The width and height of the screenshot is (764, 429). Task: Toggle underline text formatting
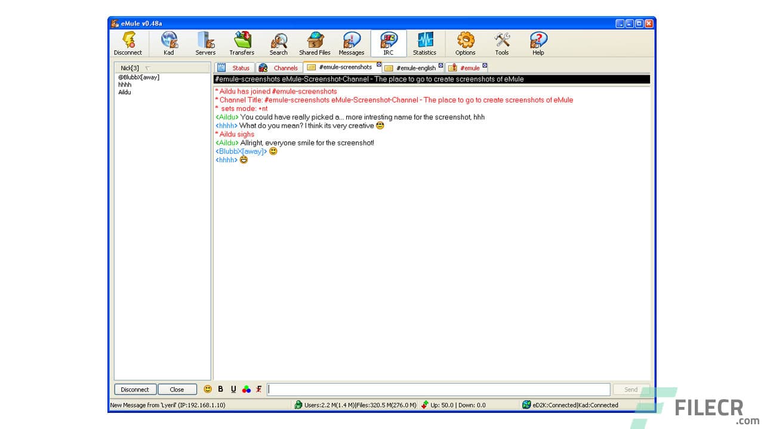pos(233,388)
